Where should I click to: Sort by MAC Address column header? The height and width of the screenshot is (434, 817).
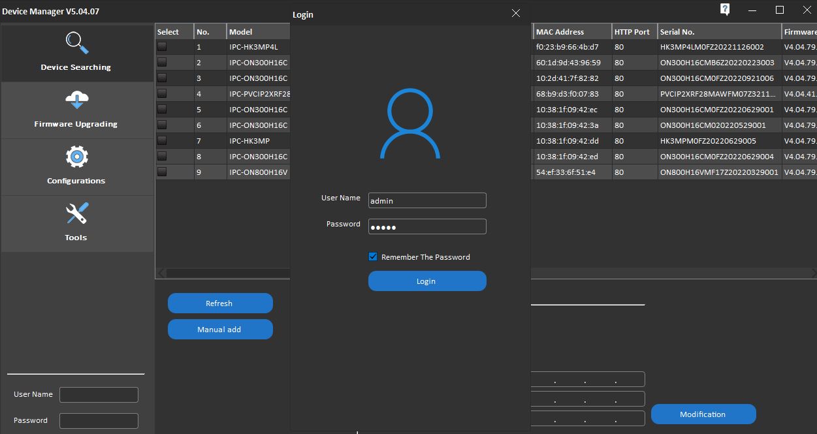(573, 31)
